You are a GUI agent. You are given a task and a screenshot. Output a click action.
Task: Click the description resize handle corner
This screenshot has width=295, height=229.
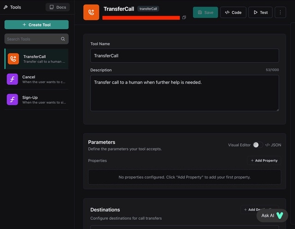277,110
